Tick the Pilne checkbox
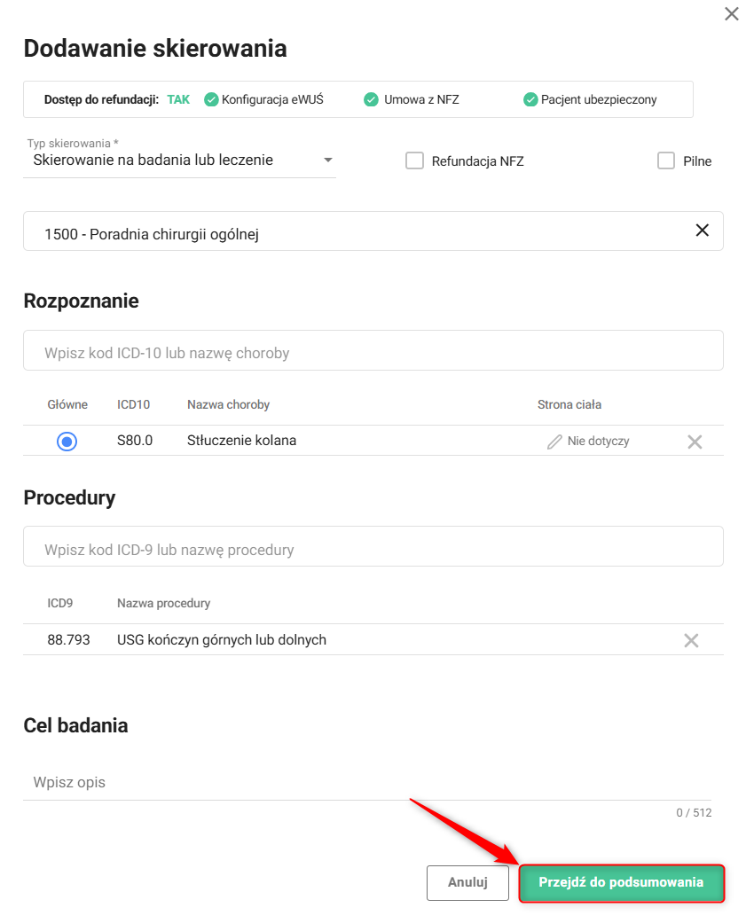Viewport: 746px width, 923px height. coord(666,160)
